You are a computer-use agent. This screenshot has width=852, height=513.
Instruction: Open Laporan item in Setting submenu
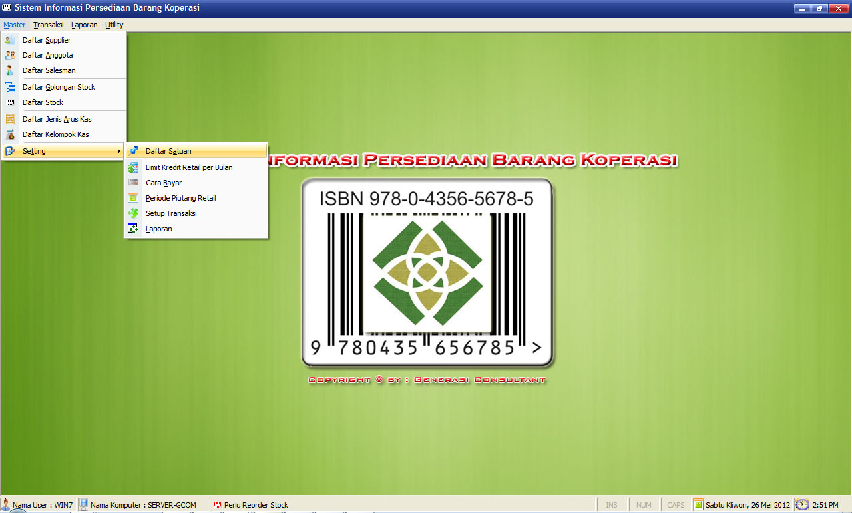click(x=158, y=229)
